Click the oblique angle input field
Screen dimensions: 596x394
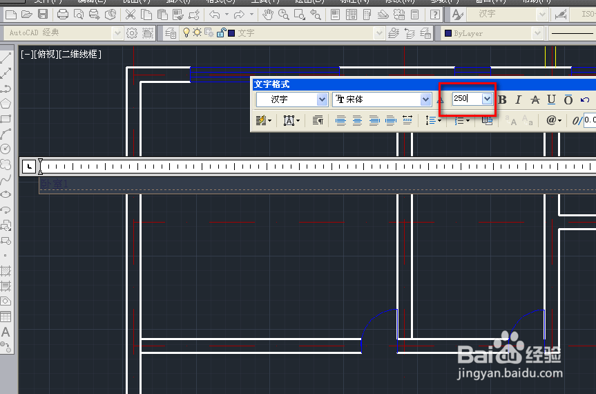click(590, 120)
